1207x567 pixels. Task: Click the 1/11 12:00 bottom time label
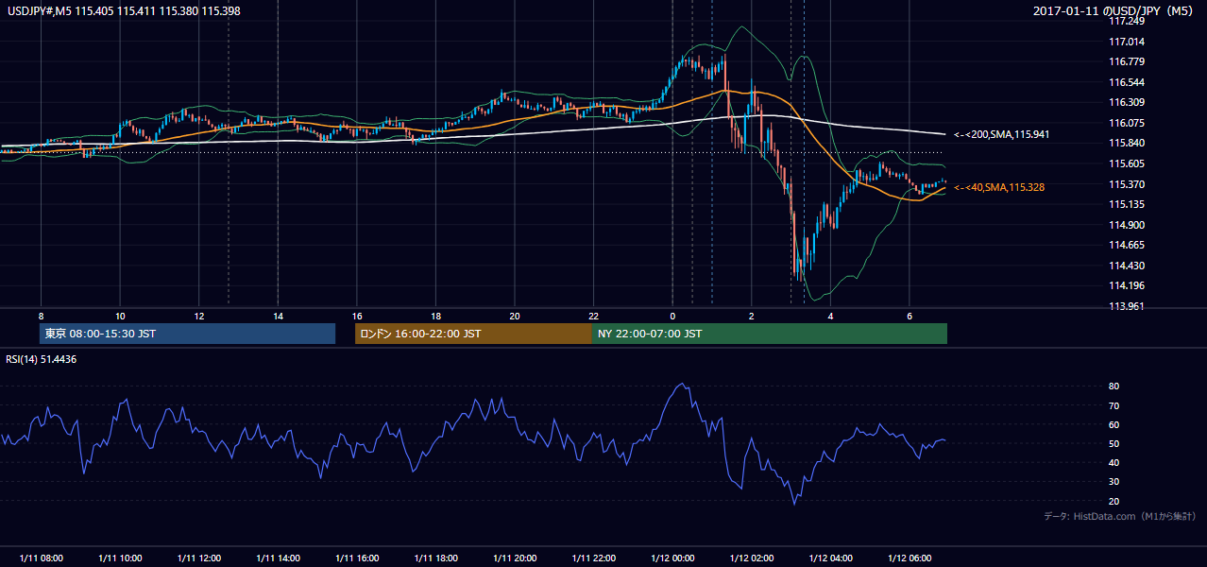[x=199, y=558]
